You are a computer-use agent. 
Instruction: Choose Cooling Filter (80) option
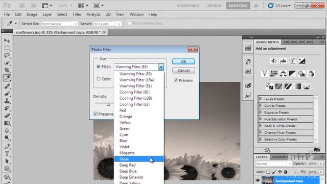pos(138,92)
